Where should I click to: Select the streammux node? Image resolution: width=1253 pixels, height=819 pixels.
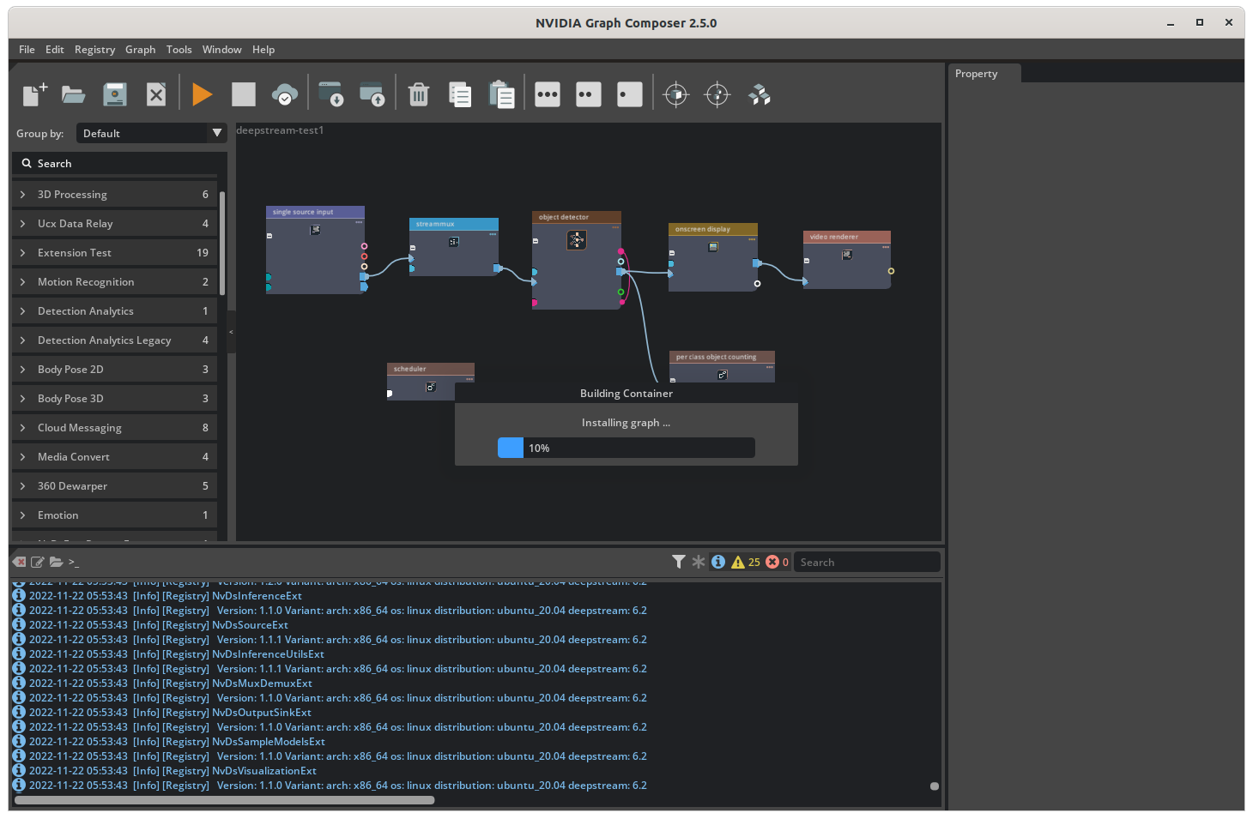454,247
